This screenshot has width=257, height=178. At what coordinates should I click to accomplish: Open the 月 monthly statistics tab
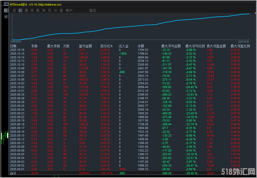[32, 10]
